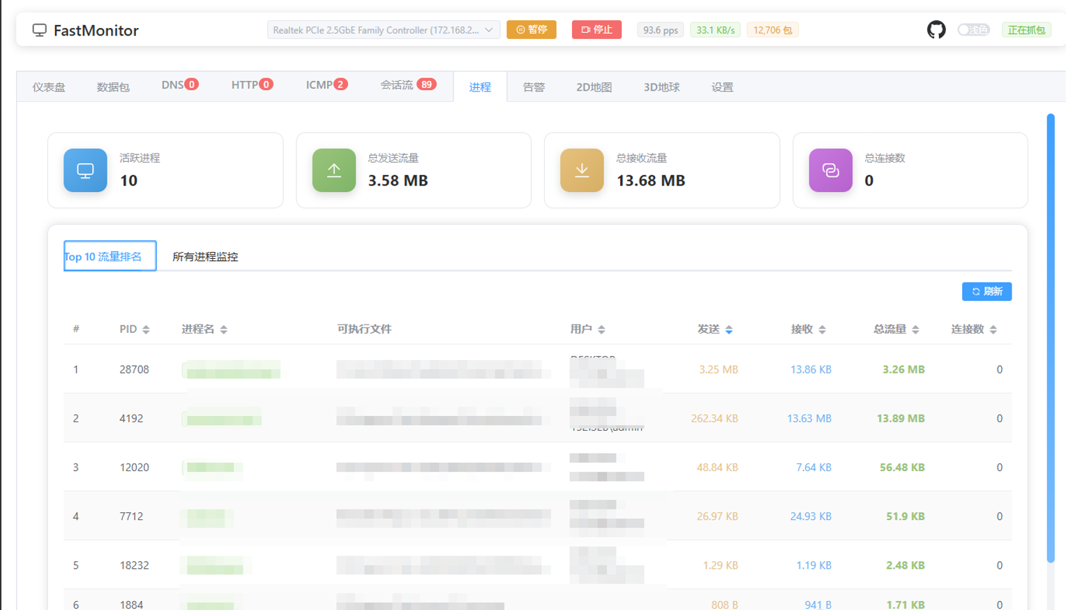The height and width of the screenshot is (610, 1066).
Task: Open the network adapter Realtek dropdown
Action: click(x=383, y=30)
